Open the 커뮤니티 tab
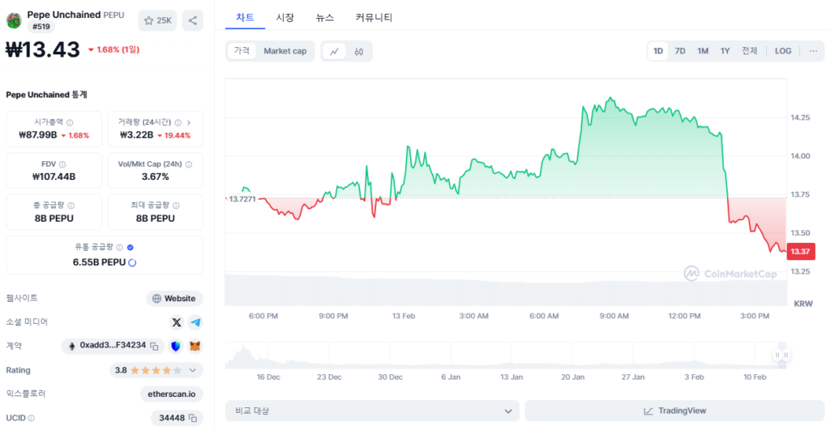Image resolution: width=830 pixels, height=430 pixels. pos(374,18)
